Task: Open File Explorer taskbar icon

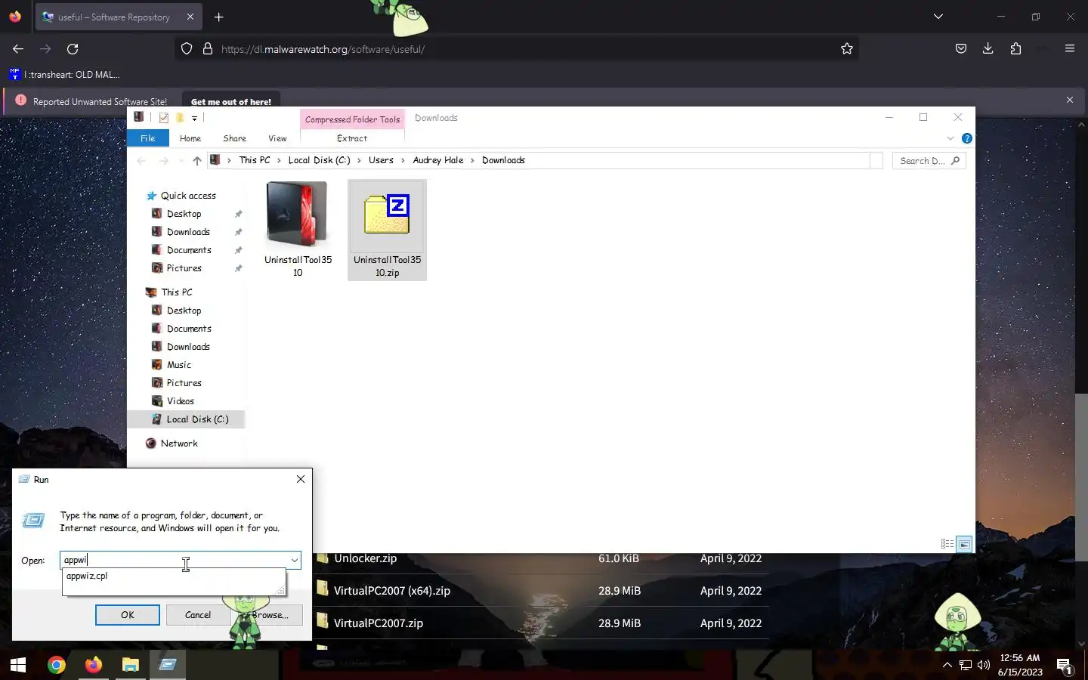Action: pos(130,665)
